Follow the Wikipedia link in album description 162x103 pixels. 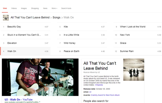(99, 85)
